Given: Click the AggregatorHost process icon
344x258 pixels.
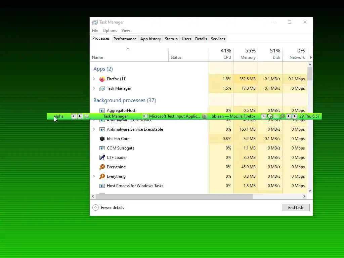Looking at the screenshot, I should click(x=102, y=110).
